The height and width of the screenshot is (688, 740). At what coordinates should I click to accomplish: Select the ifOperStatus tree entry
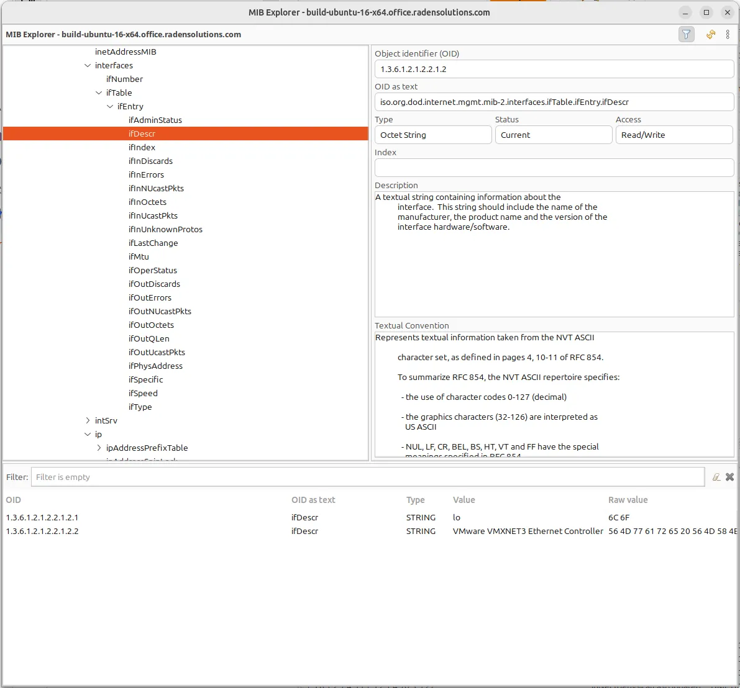pos(152,270)
